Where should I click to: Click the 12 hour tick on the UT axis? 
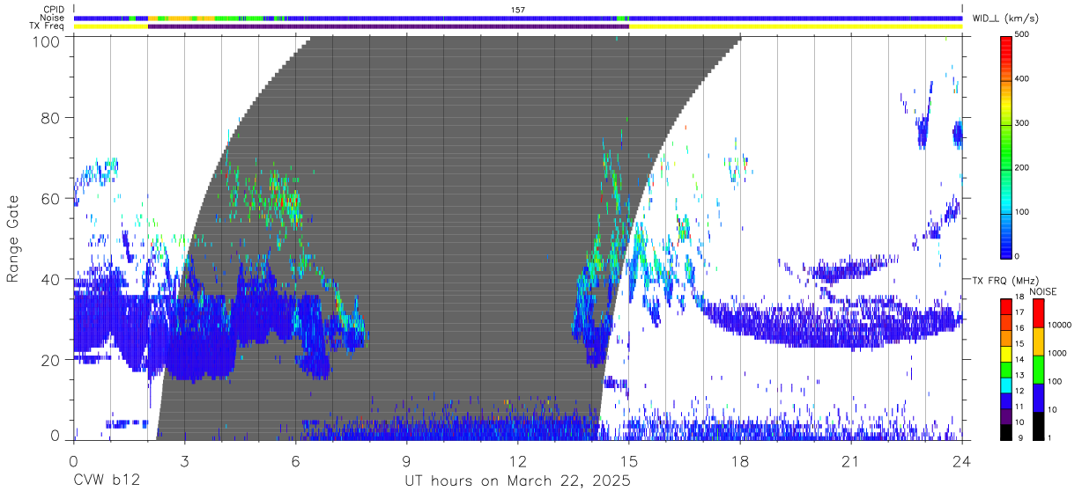point(518,460)
